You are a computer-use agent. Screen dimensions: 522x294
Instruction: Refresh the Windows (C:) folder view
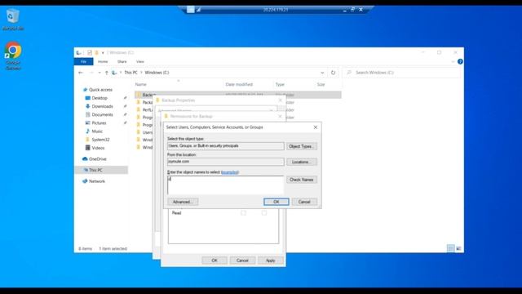(x=333, y=73)
